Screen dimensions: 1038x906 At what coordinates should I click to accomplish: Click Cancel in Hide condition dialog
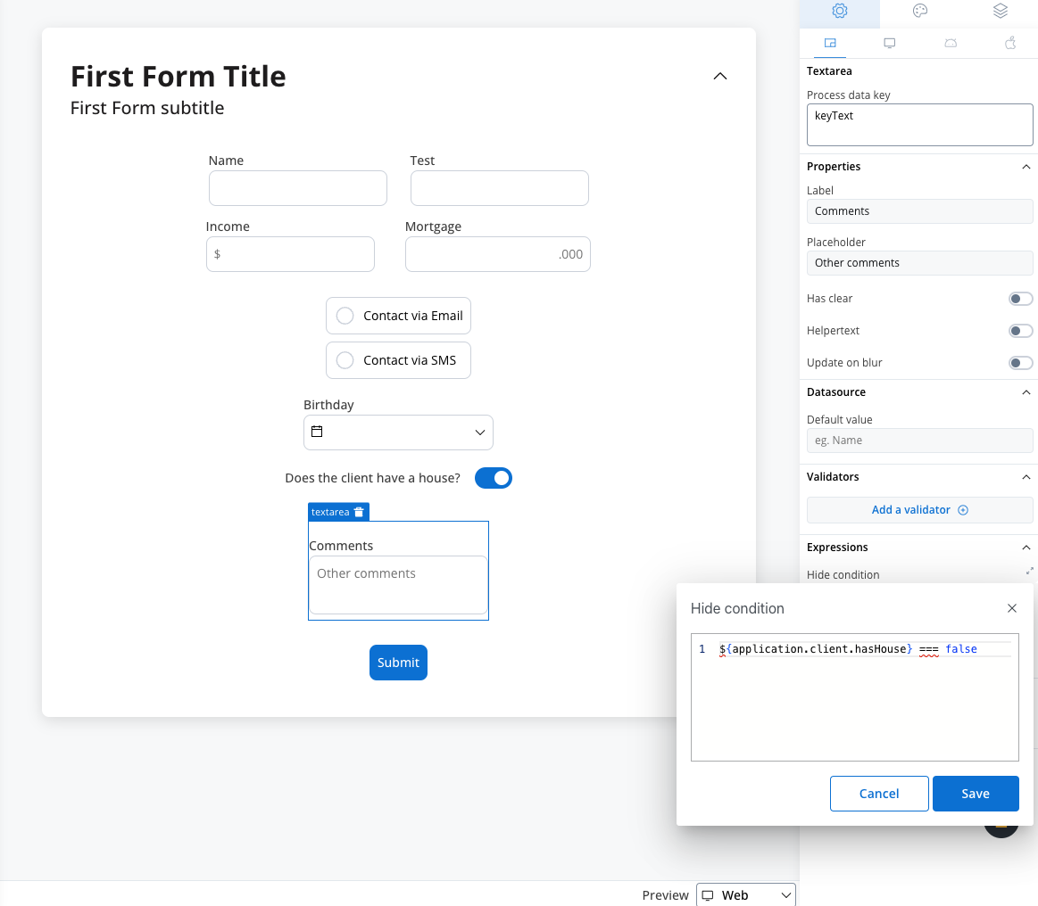click(x=879, y=794)
